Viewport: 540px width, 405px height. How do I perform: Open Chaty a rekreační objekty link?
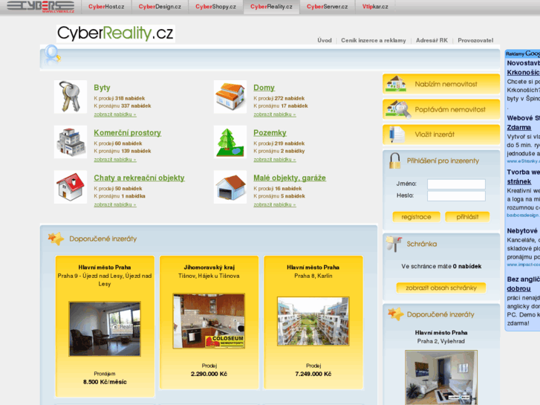139,178
